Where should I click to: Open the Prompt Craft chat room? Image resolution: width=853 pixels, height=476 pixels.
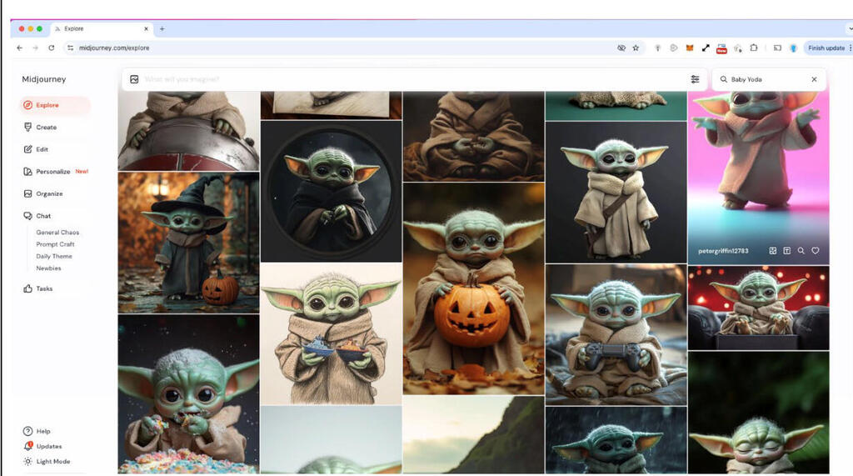[55, 244]
